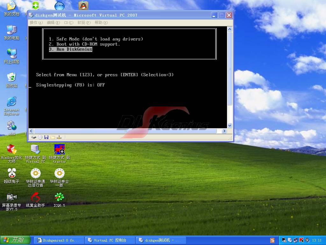326x245 pixels.
Task: Click the vertical scrollbar up arrow
Action: pyautogui.click(x=230, y=29)
